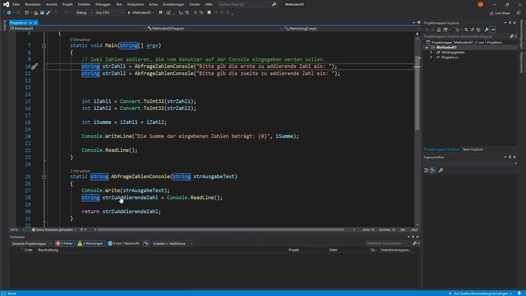Open the Main(string[] args) member dropdown
The width and height of the screenshot is (526, 296).
tap(352, 28)
